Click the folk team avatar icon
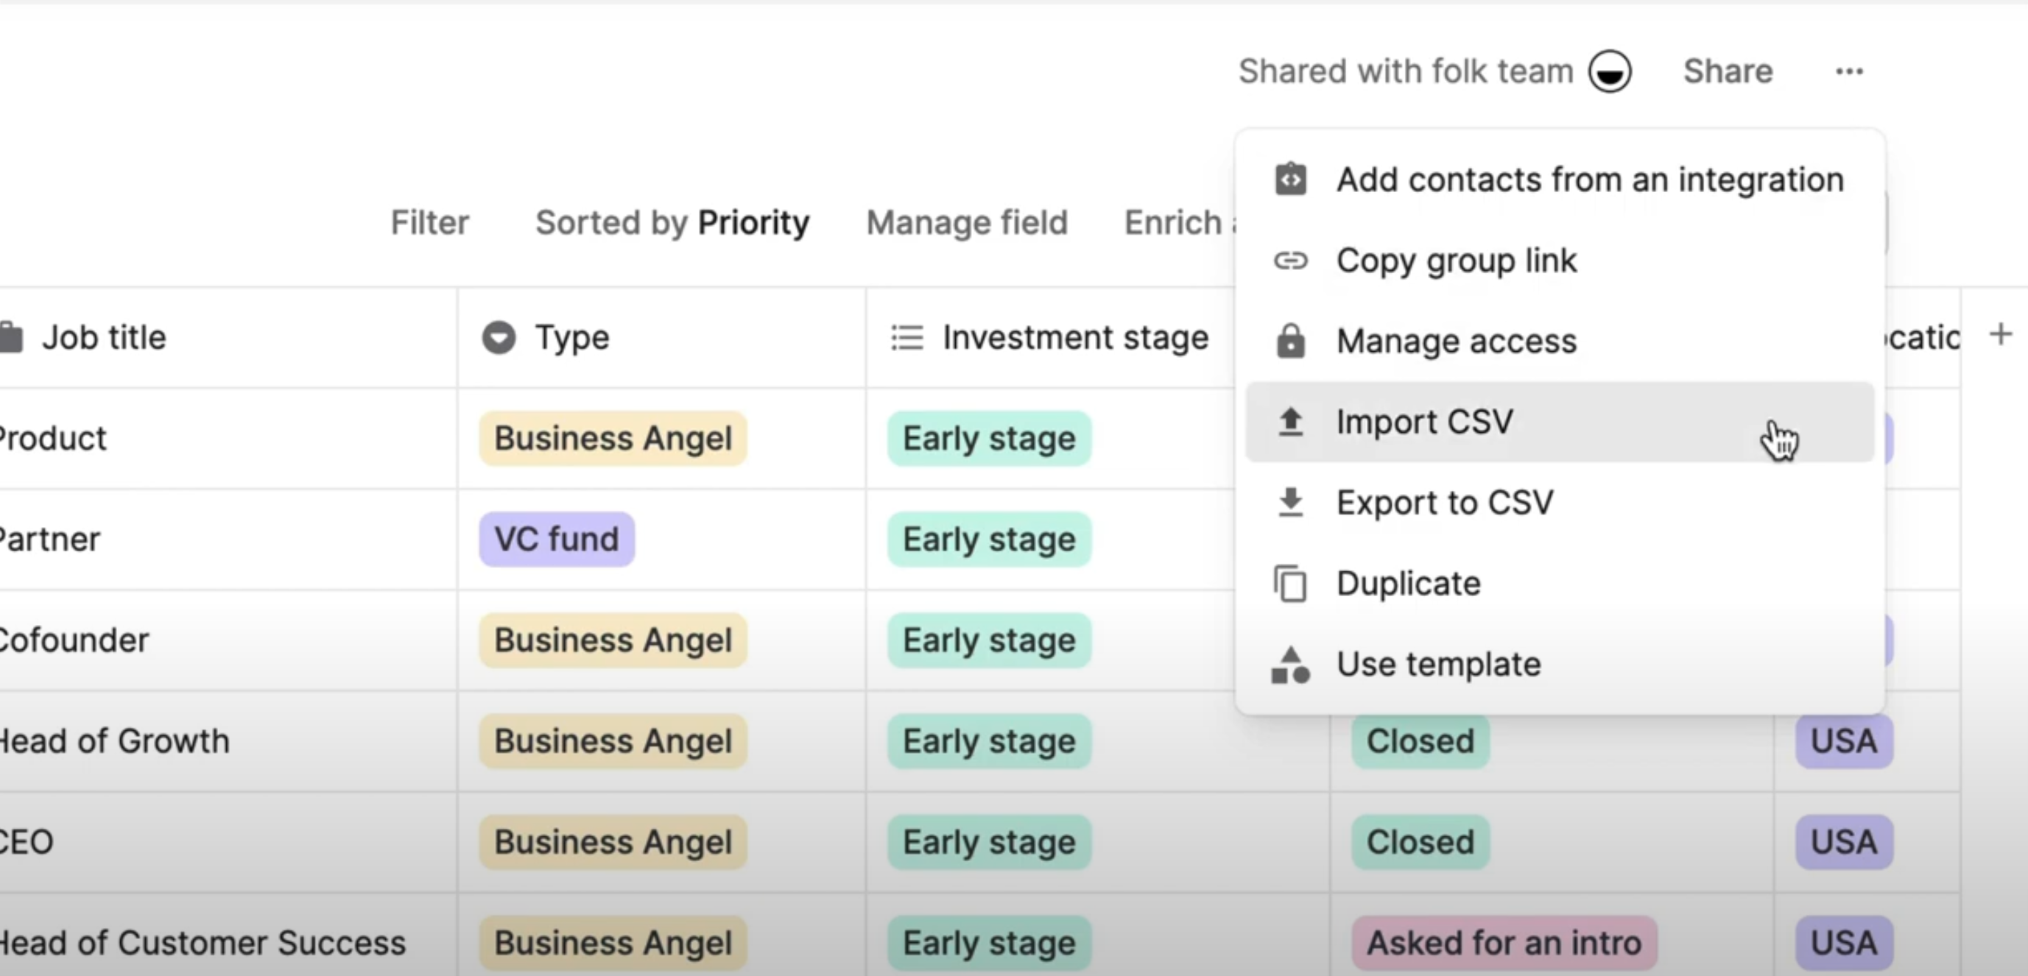The width and height of the screenshot is (2028, 976). [1609, 71]
